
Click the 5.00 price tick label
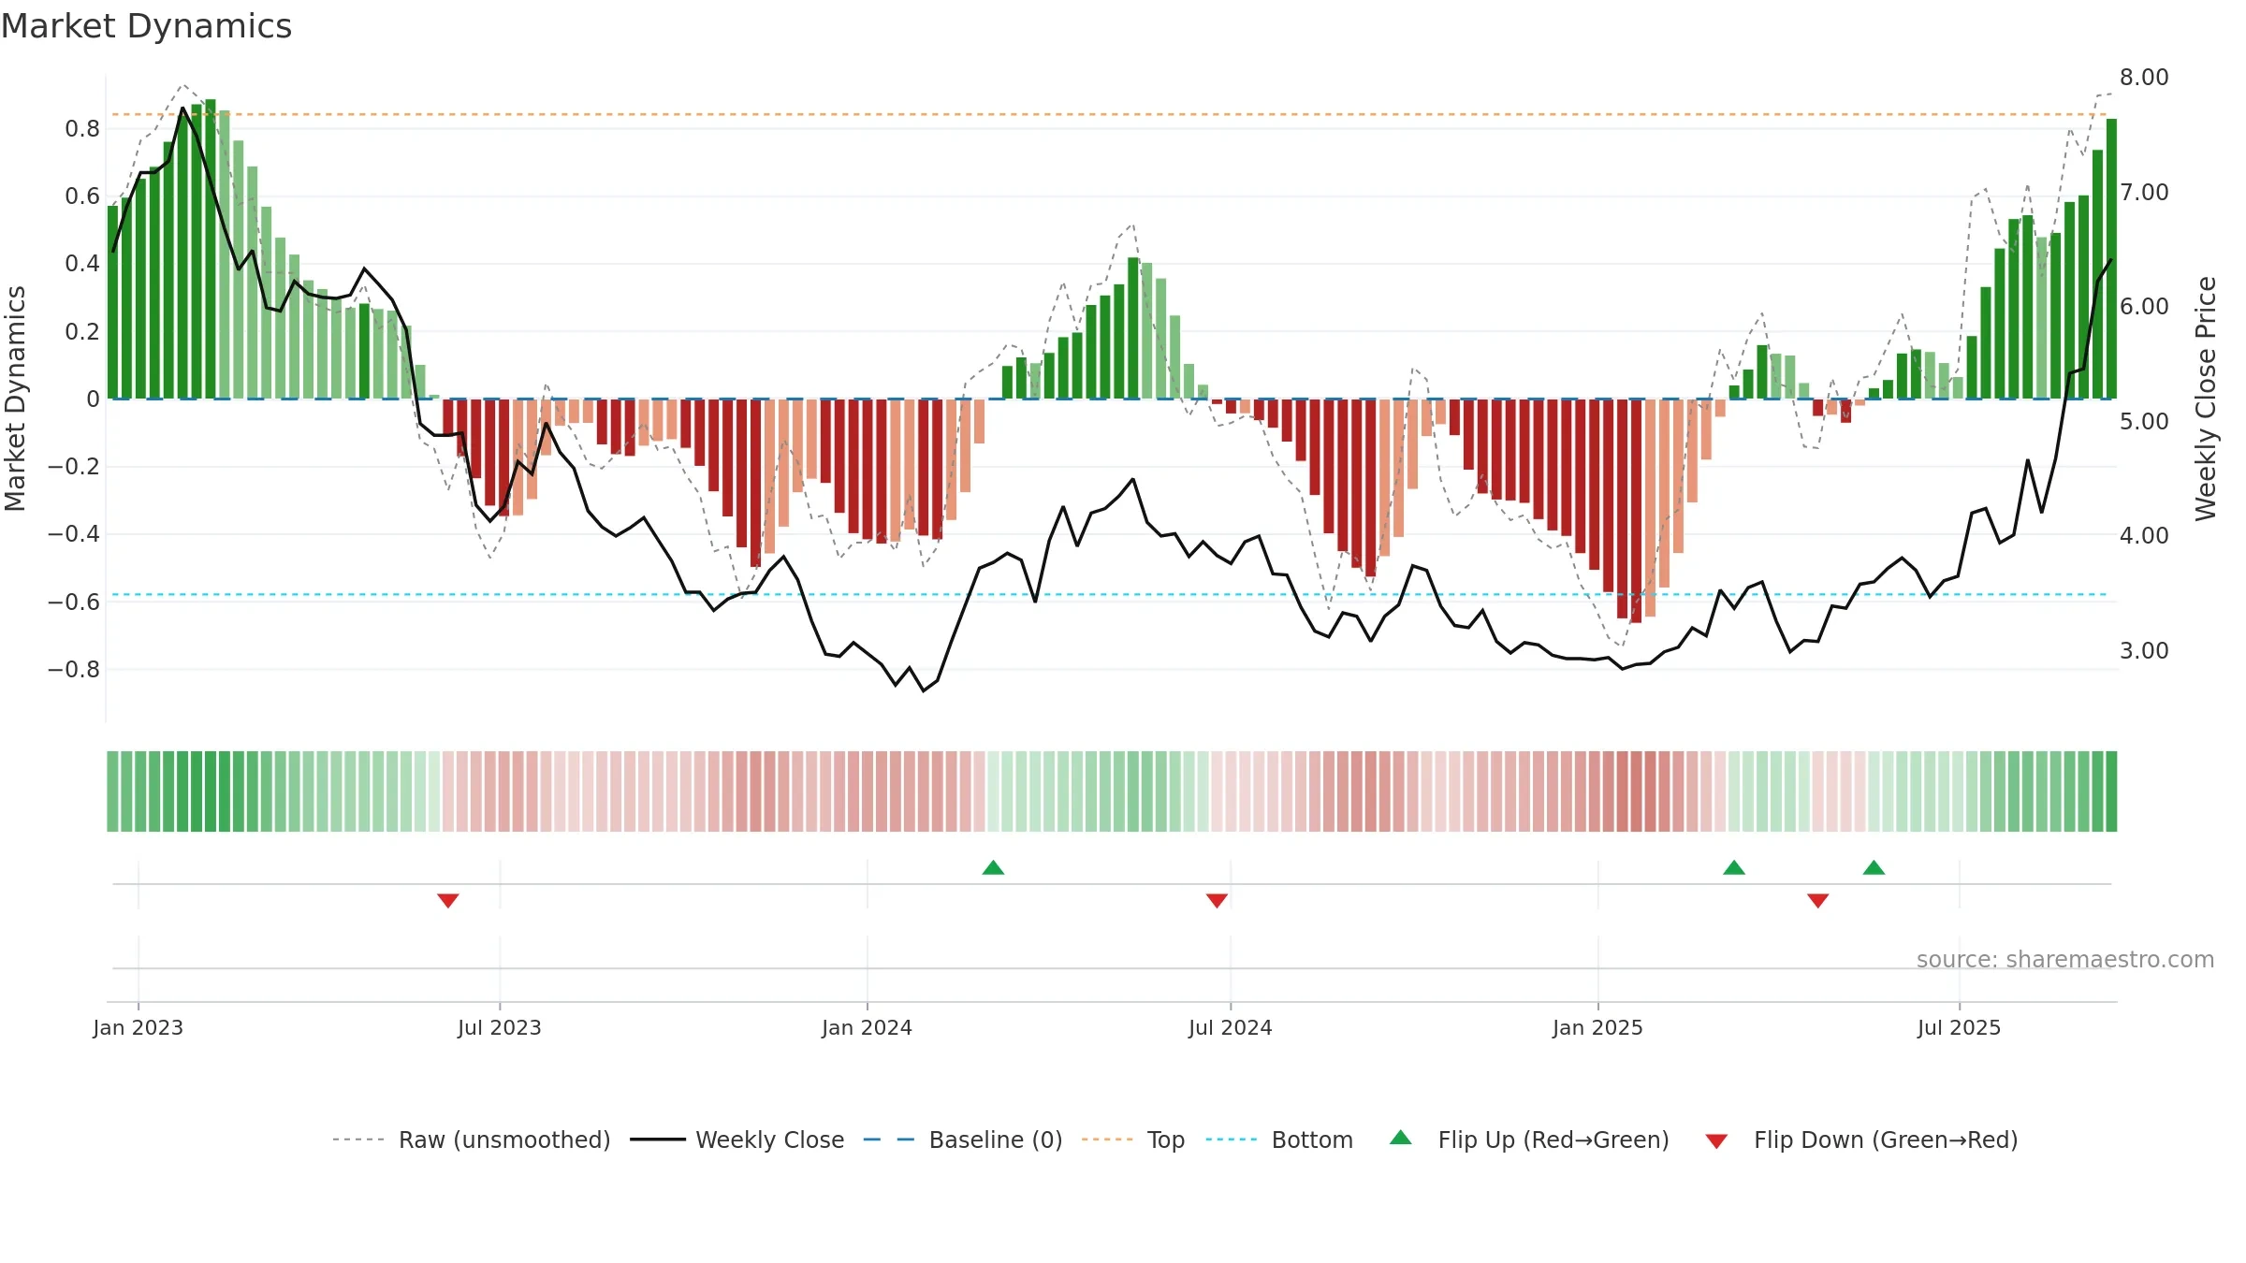pos(2144,421)
